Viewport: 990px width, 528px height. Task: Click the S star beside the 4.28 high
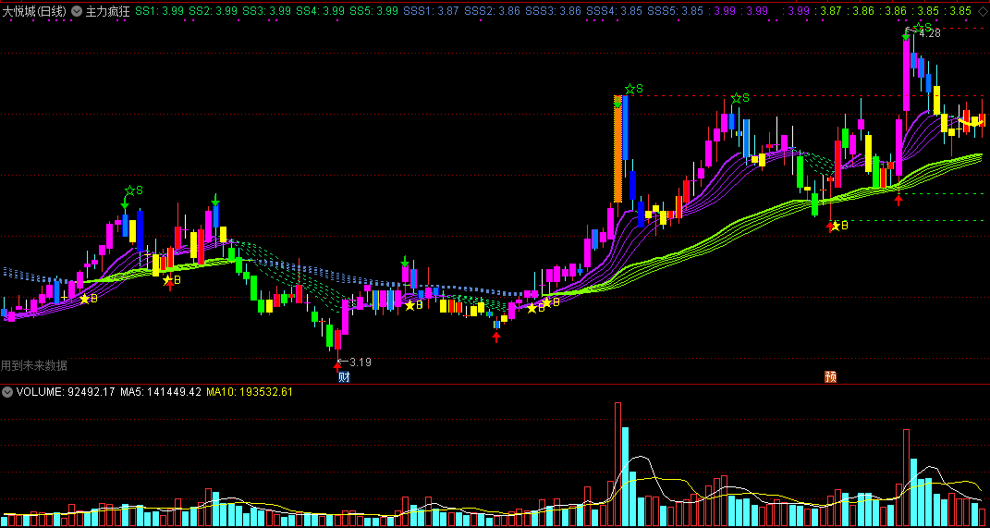[919, 27]
